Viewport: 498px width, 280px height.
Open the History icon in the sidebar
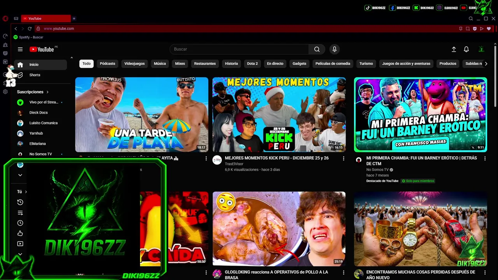point(20,202)
